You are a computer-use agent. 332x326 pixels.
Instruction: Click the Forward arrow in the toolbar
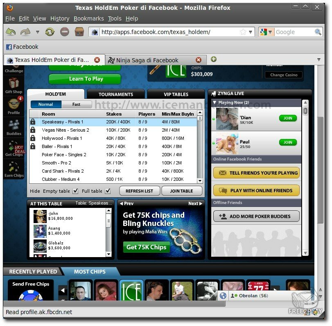(25, 32)
